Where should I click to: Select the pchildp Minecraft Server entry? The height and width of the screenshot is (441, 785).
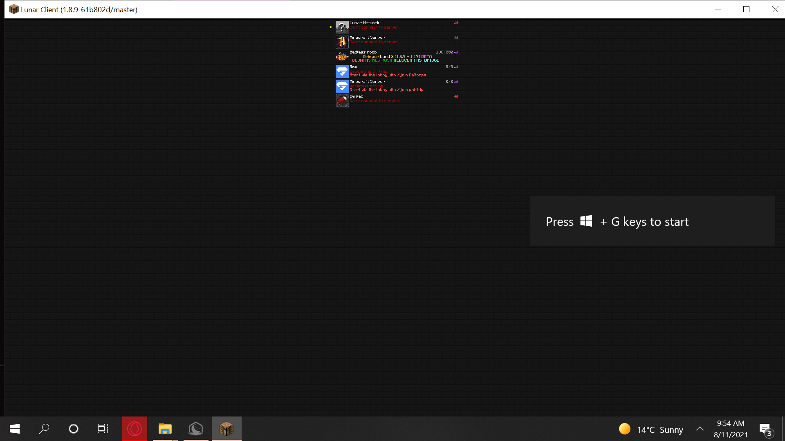367,82
